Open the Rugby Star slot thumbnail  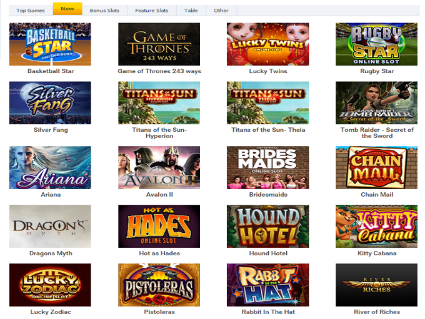[376, 44]
